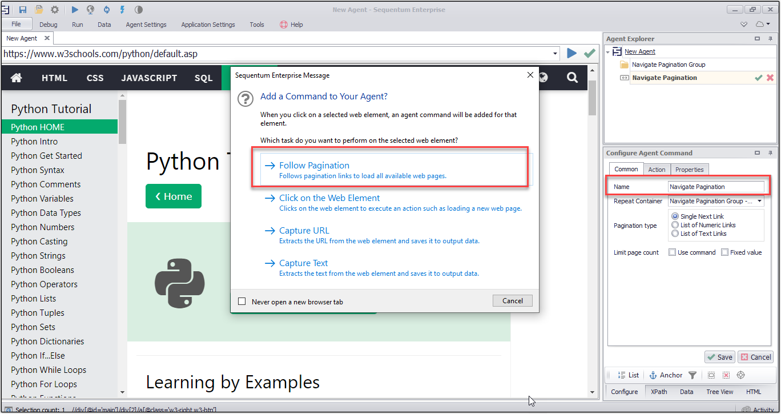The image size is (781, 414).
Task: Click the browser vertical scrollbar thumb
Action: click(x=592, y=98)
